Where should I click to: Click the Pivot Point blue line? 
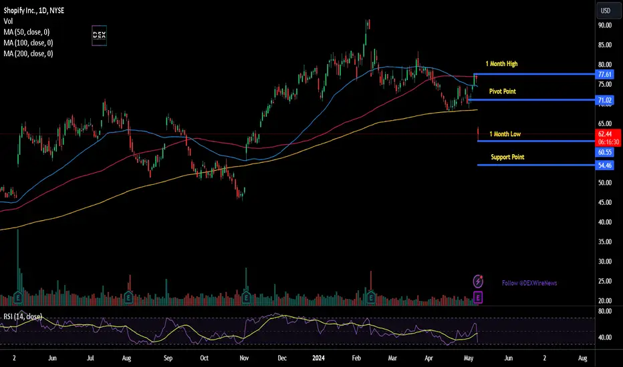coord(532,99)
